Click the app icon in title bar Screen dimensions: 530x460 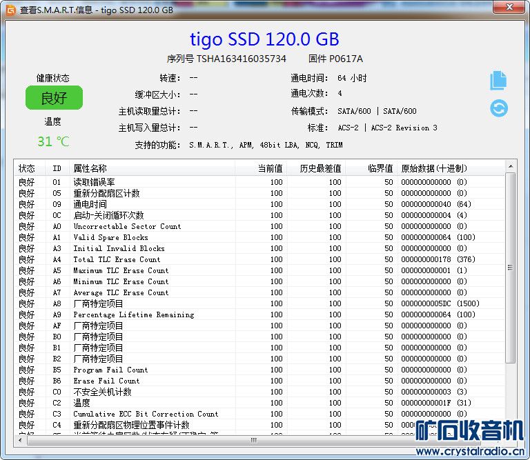click(x=11, y=10)
